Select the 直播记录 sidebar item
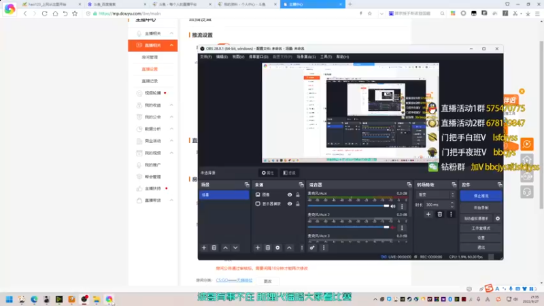 pos(150,81)
